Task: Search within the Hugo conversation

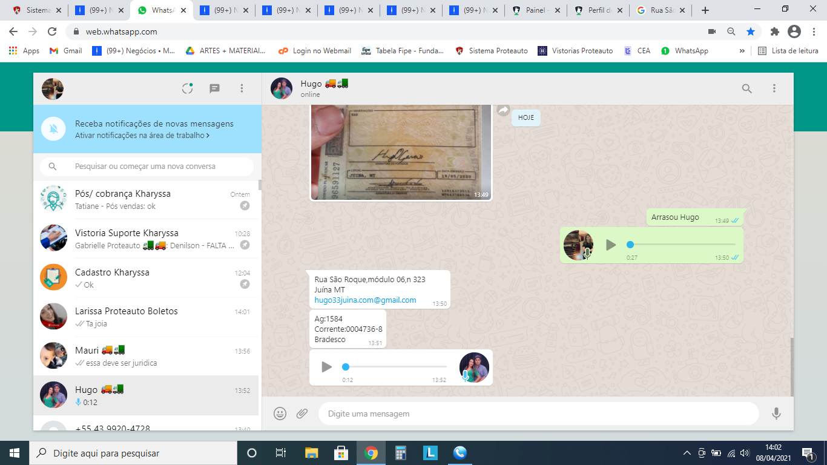Action: coord(747,88)
